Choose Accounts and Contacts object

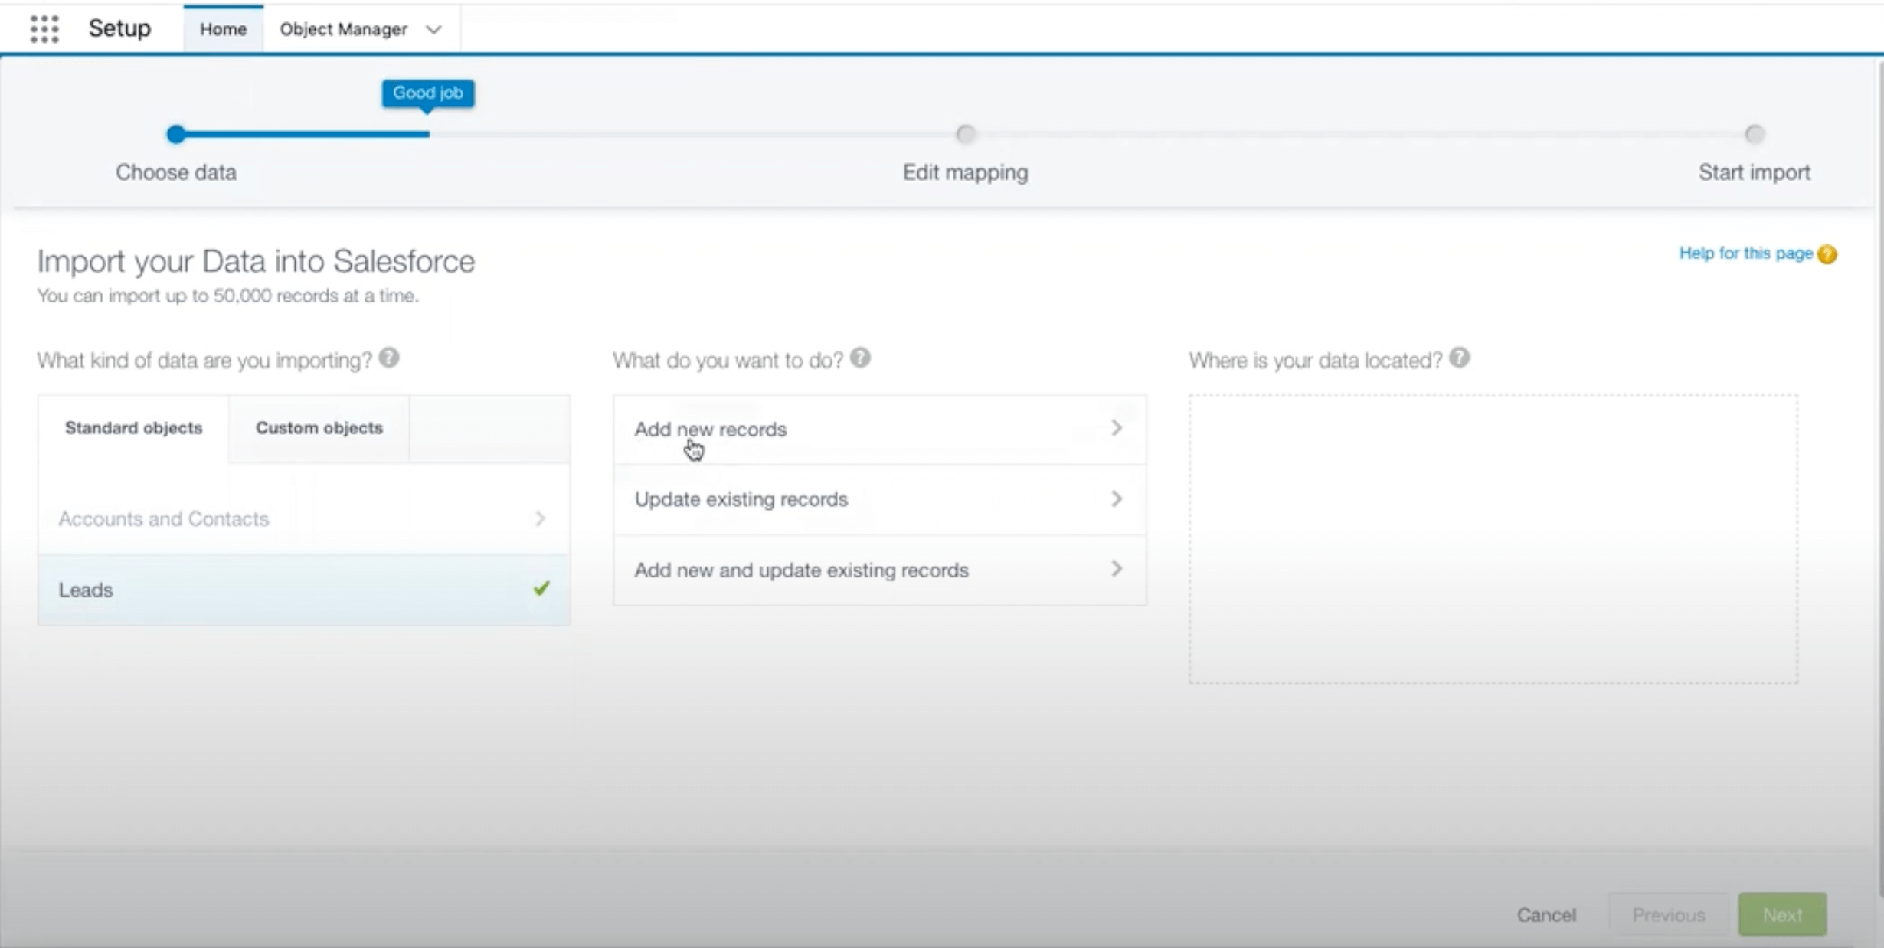coord(304,518)
